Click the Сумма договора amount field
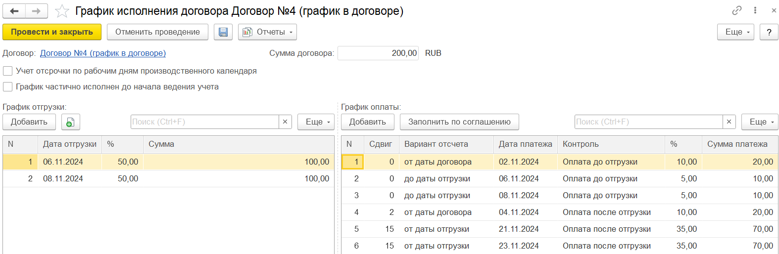The width and height of the screenshot is (779, 254). pyautogui.click(x=378, y=53)
